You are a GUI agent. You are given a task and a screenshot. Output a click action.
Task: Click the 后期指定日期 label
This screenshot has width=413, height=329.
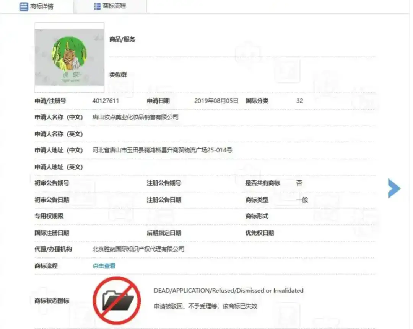pyautogui.click(x=164, y=233)
